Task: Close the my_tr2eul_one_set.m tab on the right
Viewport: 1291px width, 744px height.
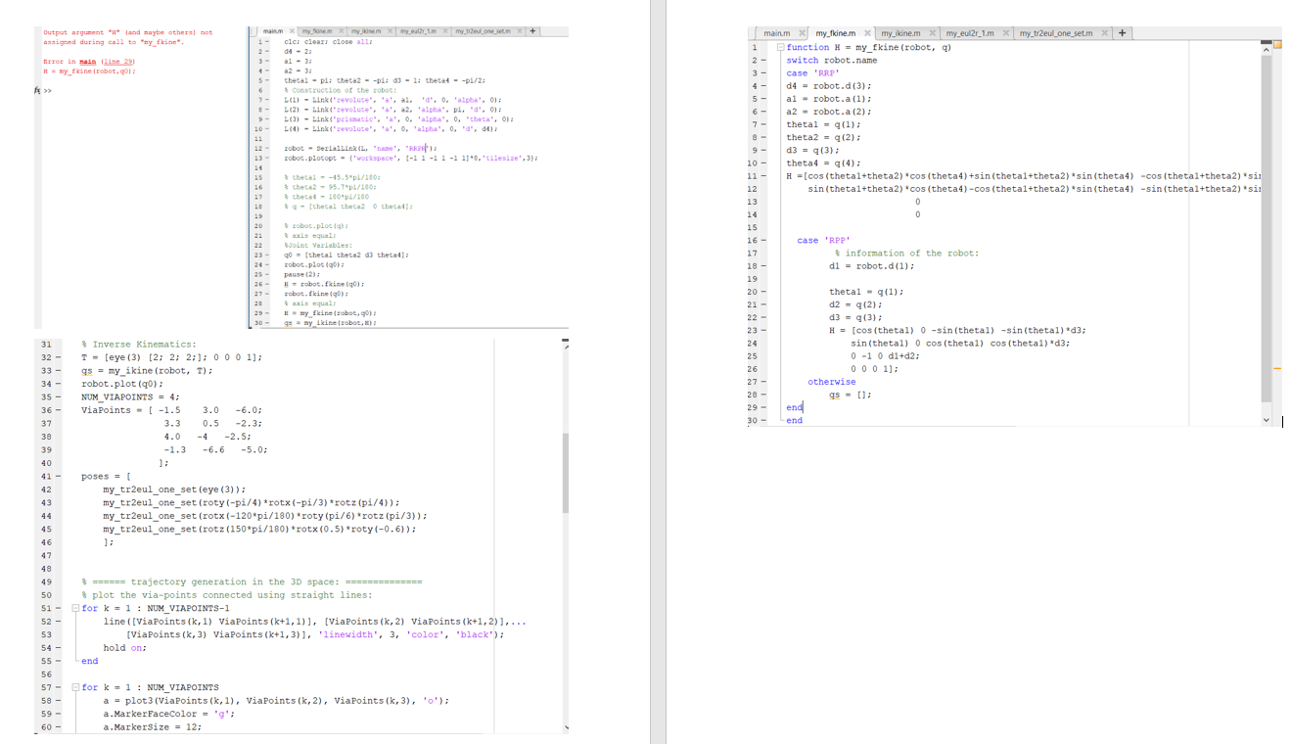Action: (x=1105, y=32)
